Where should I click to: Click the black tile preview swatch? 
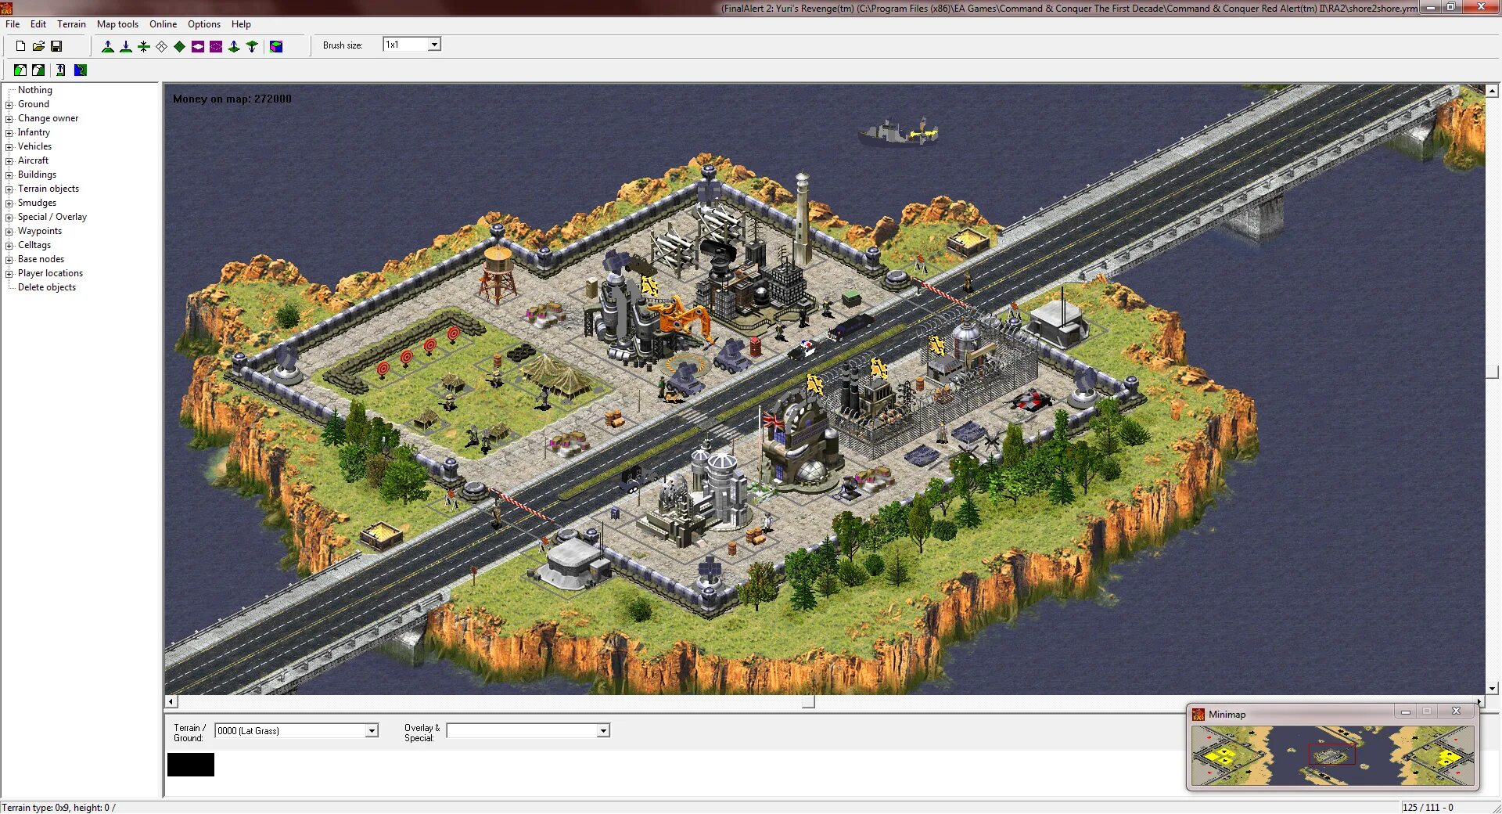tap(191, 765)
